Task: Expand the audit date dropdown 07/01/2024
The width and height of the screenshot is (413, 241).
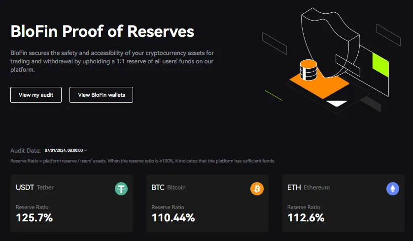Action: (x=66, y=150)
